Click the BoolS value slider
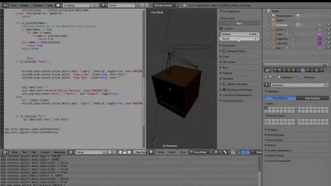Screen dimensions: 331x186 tap(239, 39)
